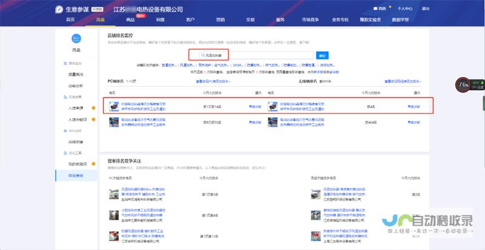Open the 营销 tab
Screen dimensions: 485x250
(x=220, y=20)
